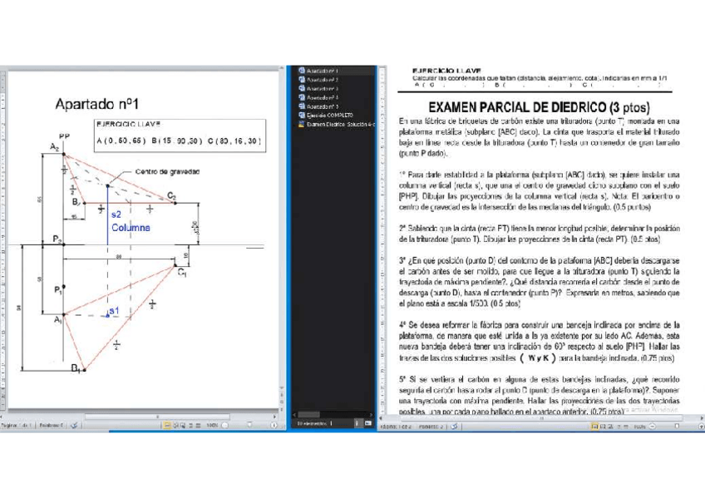
Task: Open the file Apartado nº 5 in explorer
Action: 323,106
